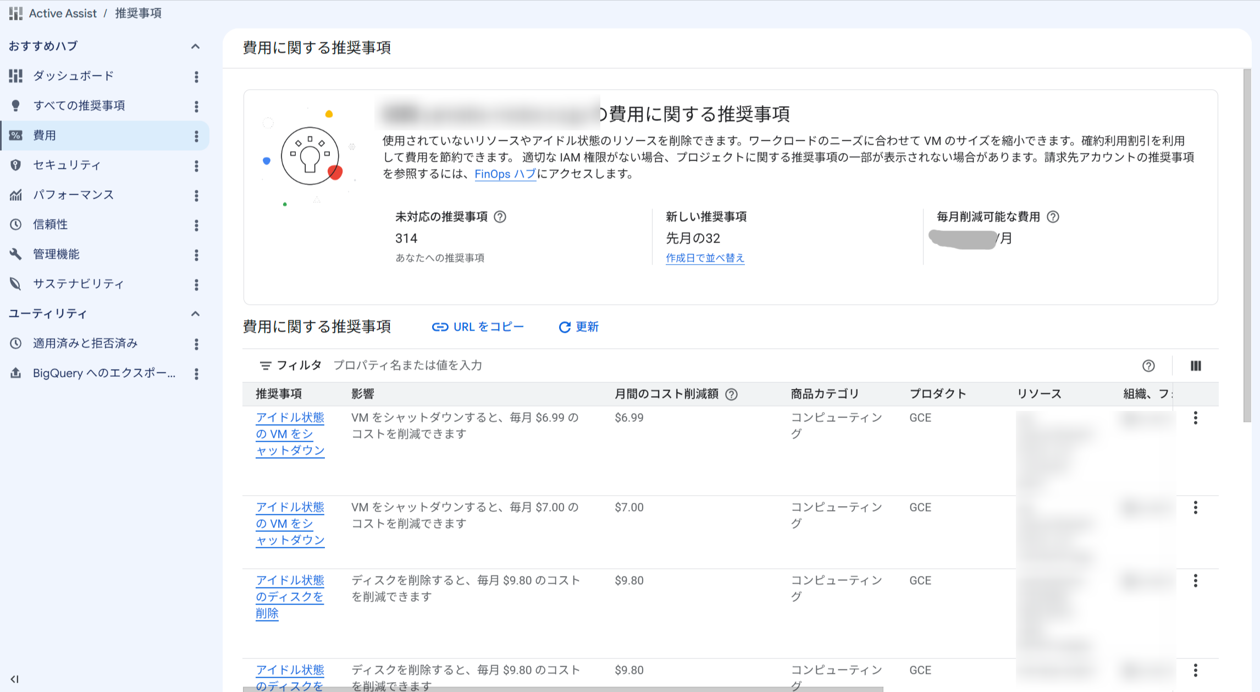Open more options for セキュリティ
The image size is (1260, 692).
[196, 166]
